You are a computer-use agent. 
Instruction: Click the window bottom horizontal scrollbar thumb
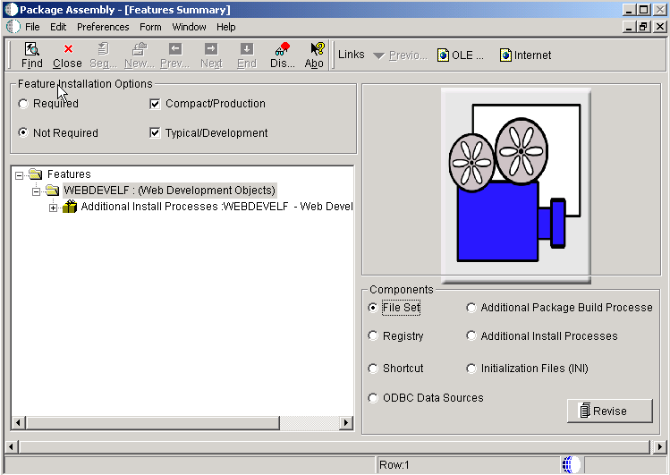[x=335, y=447]
